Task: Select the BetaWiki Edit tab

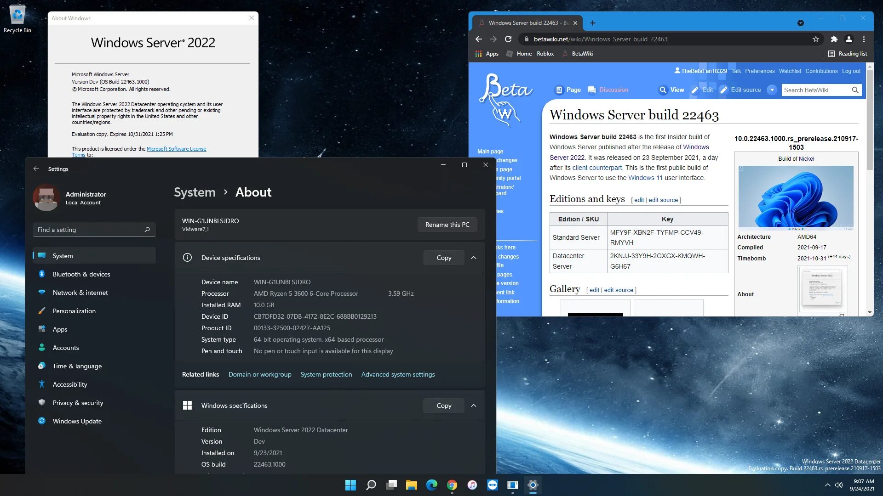Action: pyautogui.click(x=702, y=90)
